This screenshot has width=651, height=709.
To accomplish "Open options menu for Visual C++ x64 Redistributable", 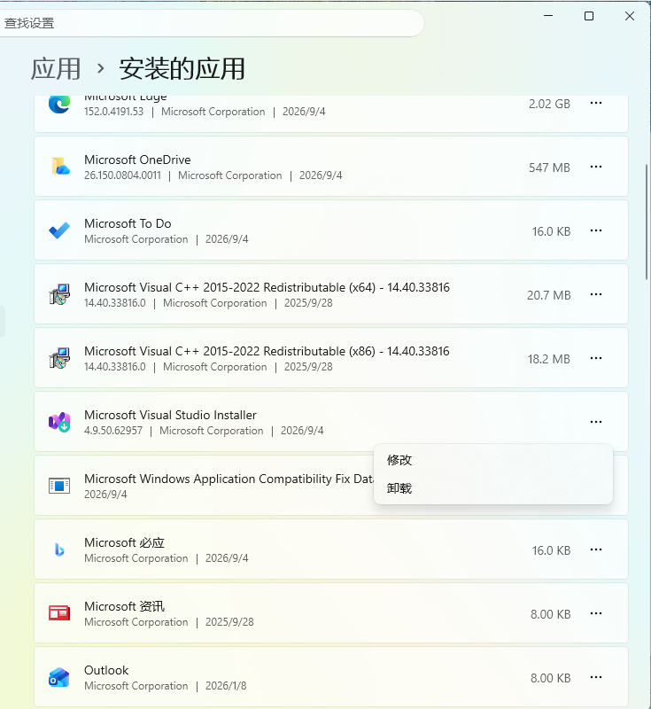I will (x=596, y=294).
